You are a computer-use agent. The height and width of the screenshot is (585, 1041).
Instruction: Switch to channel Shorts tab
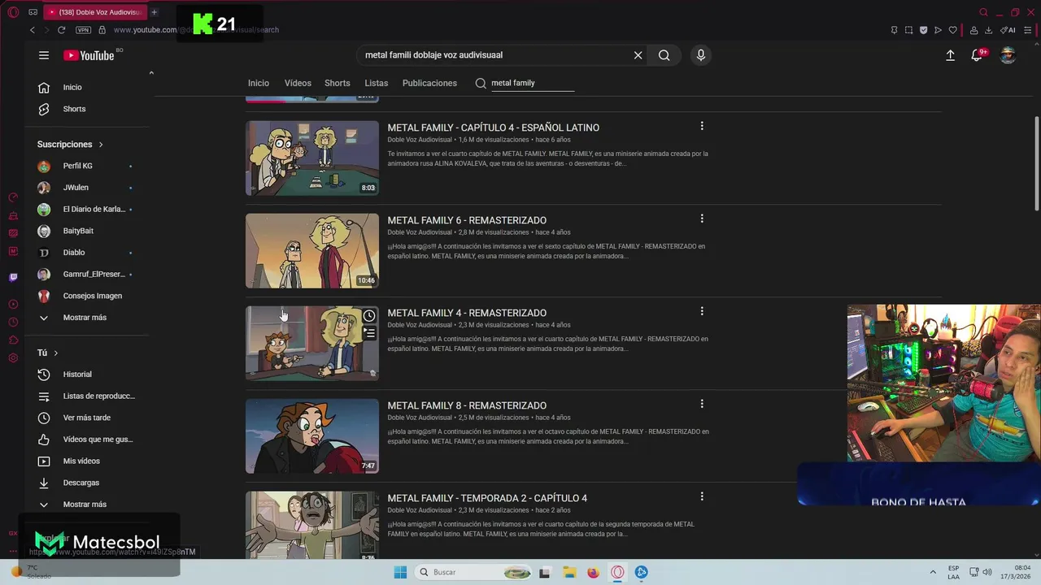337,83
